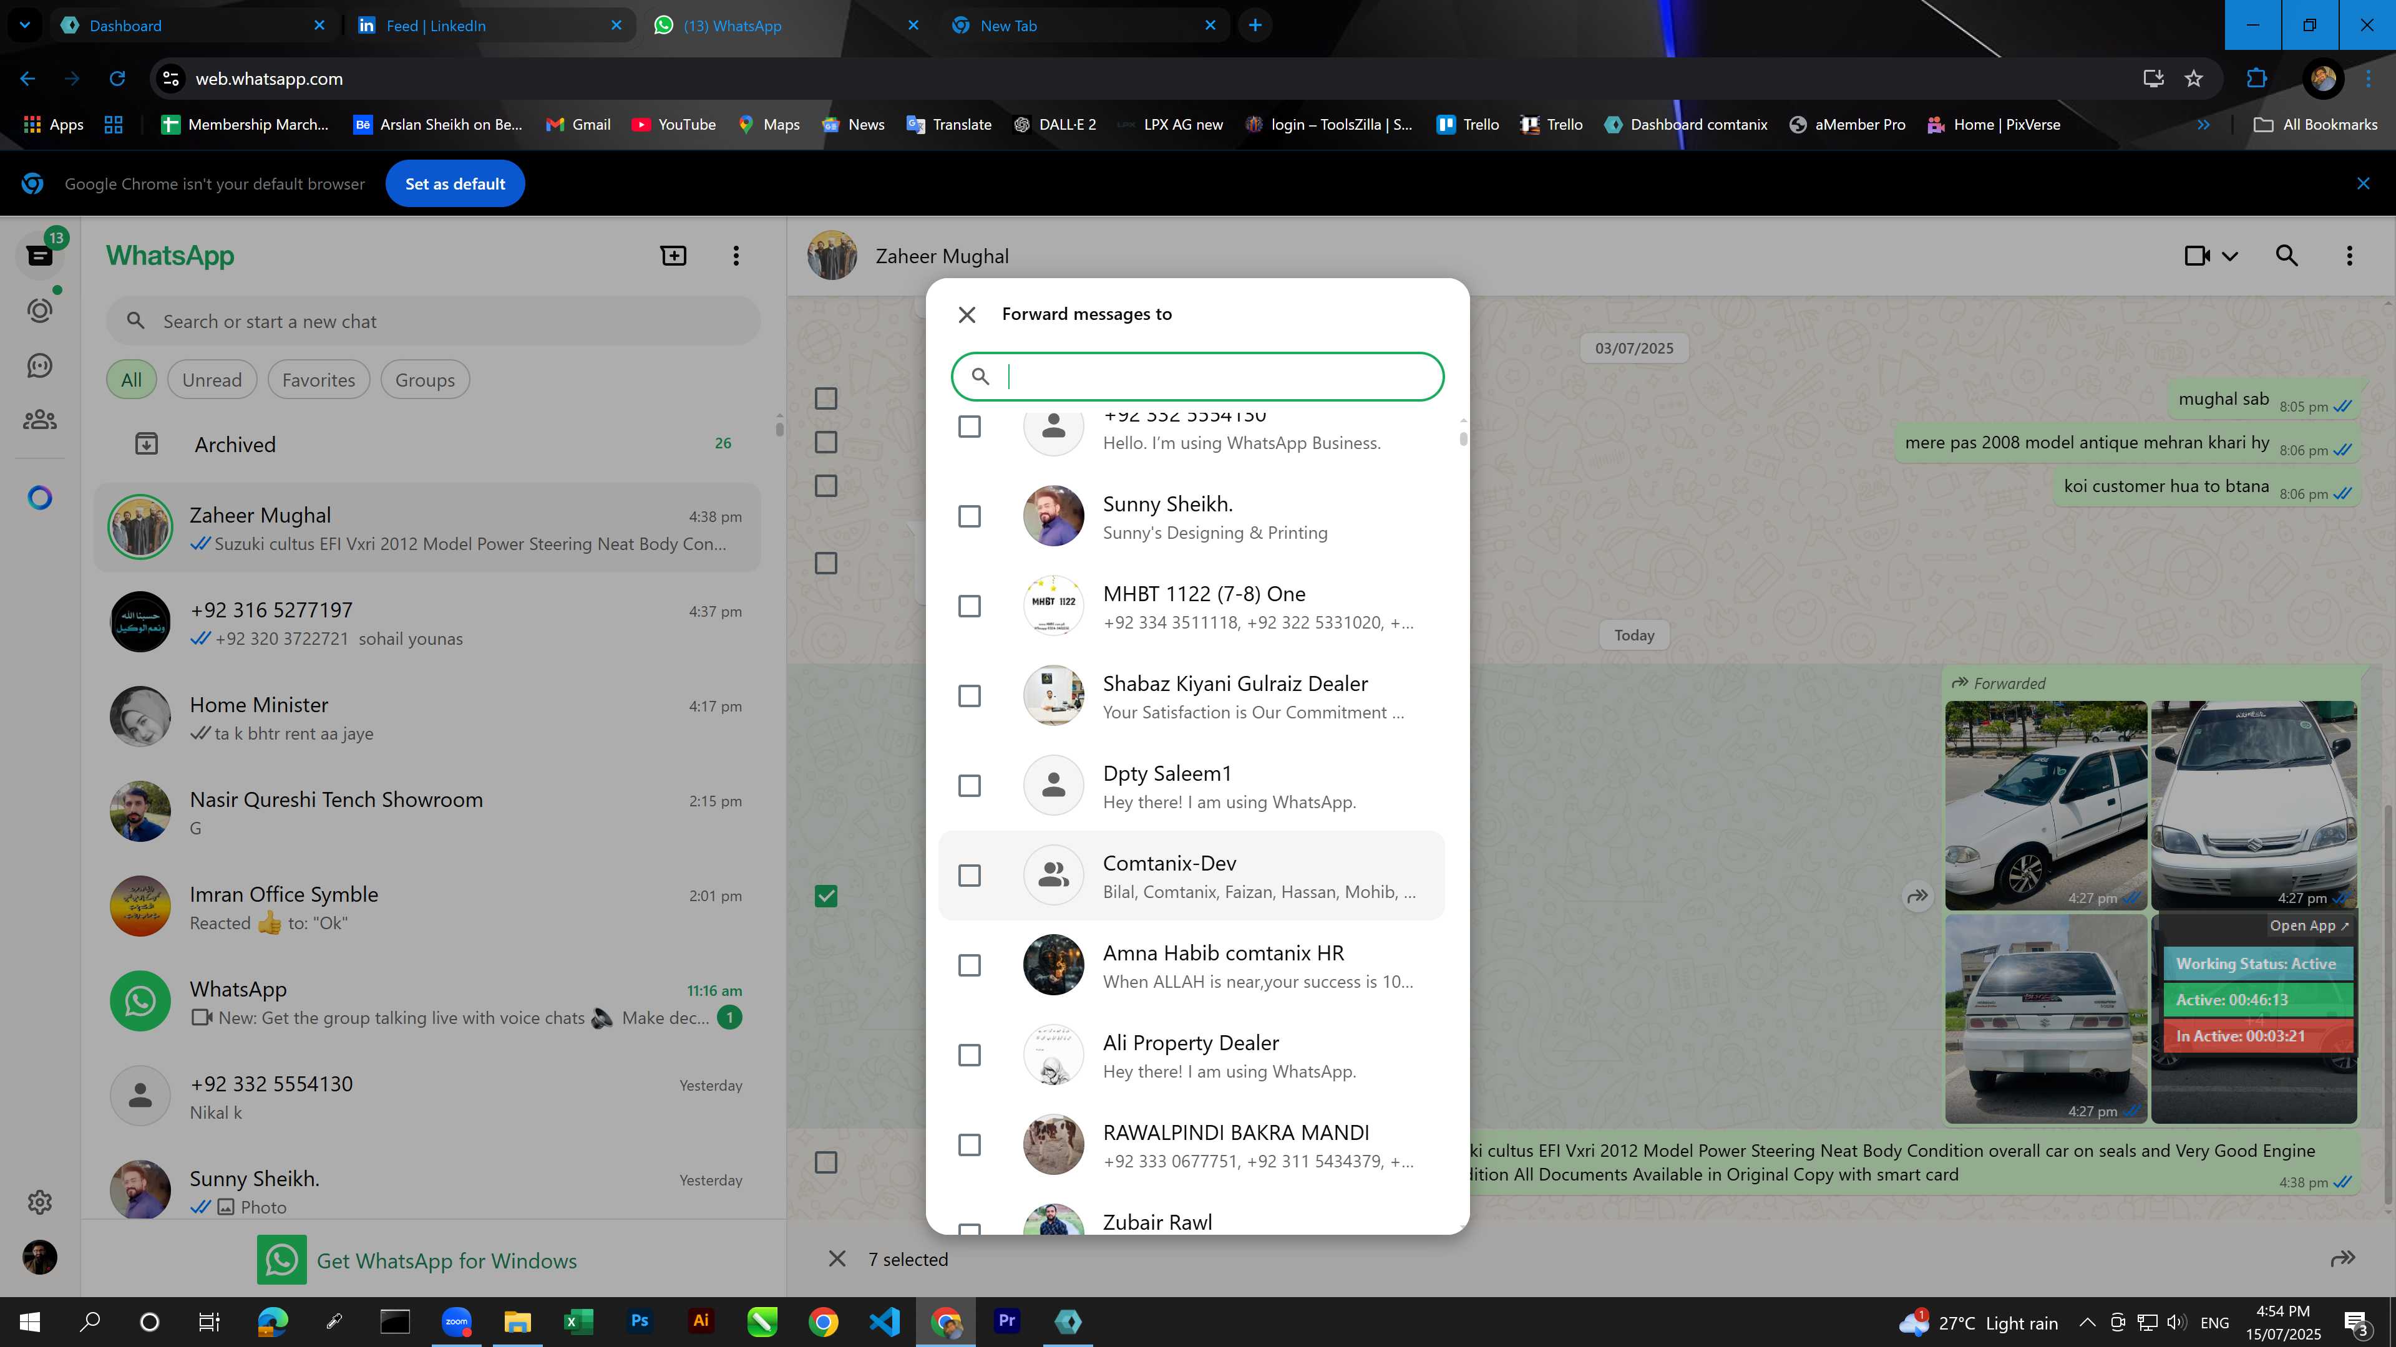This screenshot has width=2396, height=1347.
Task: Open the Channels sidebar icon
Action: pyautogui.click(x=39, y=365)
